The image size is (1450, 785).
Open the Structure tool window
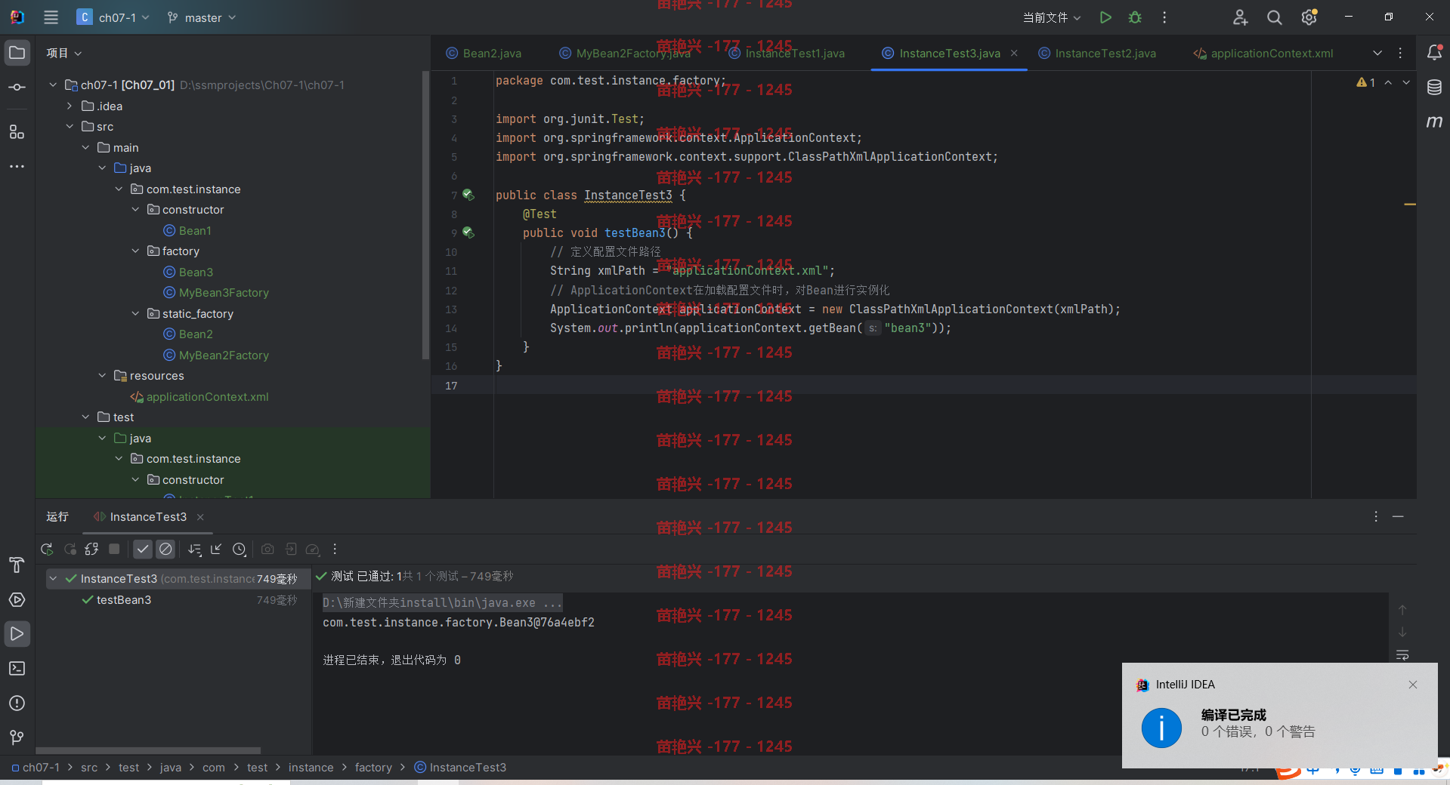pyautogui.click(x=17, y=132)
